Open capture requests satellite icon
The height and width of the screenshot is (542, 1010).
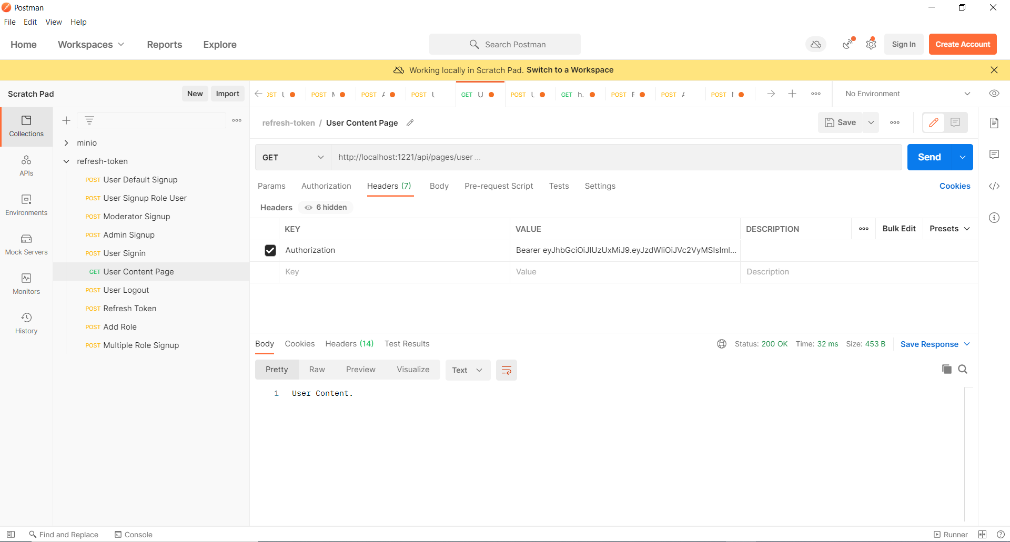848,45
